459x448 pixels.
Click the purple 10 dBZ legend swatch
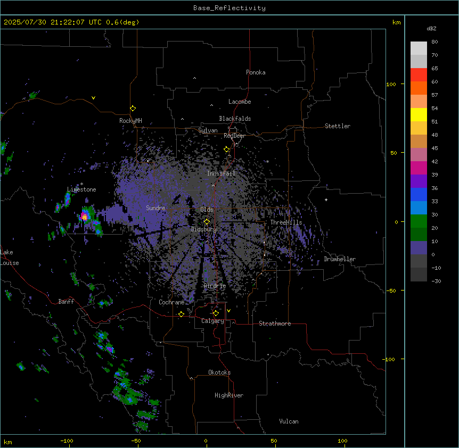click(x=419, y=248)
